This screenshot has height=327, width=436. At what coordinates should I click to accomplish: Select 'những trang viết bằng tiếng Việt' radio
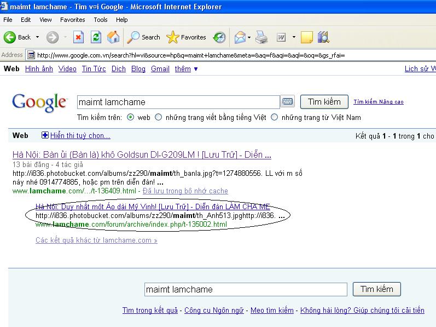[158, 117]
